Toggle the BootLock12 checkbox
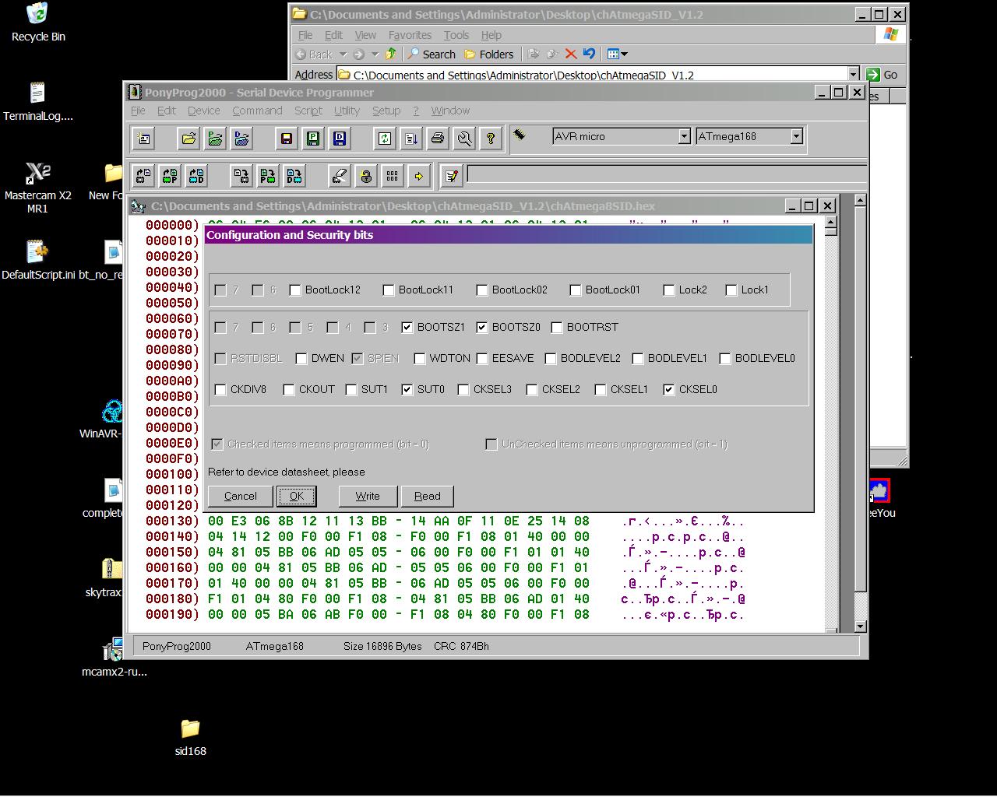The height and width of the screenshot is (797, 997). tap(295, 290)
